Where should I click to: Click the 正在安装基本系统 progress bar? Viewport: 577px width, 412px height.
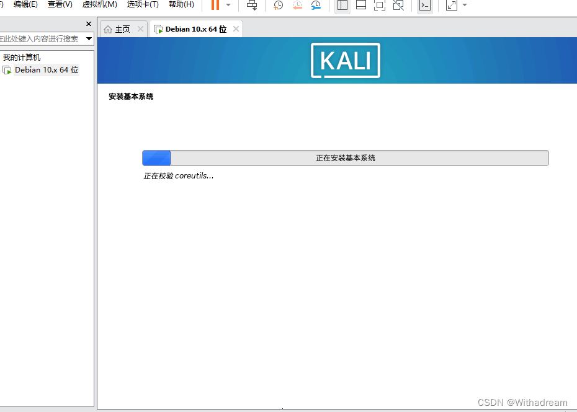tap(345, 158)
